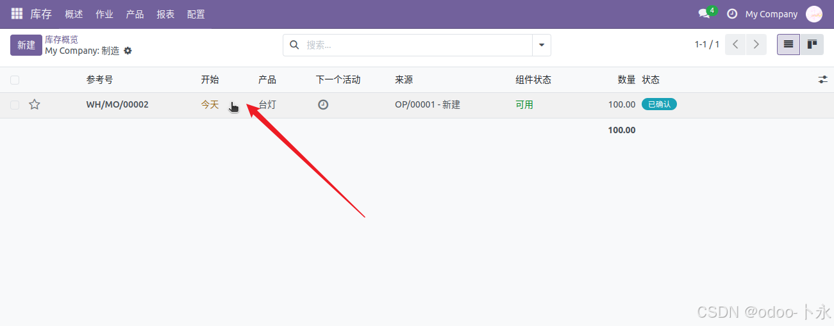Go to previous page arrow

(x=735, y=45)
